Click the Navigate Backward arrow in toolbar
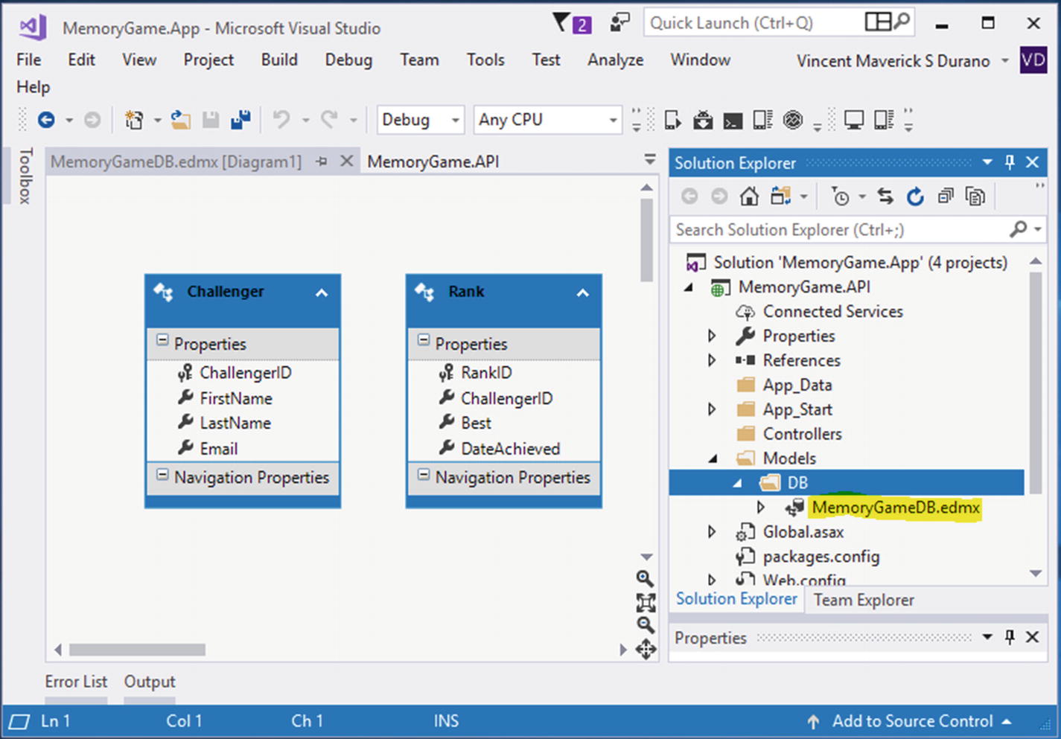 tap(46, 120)
